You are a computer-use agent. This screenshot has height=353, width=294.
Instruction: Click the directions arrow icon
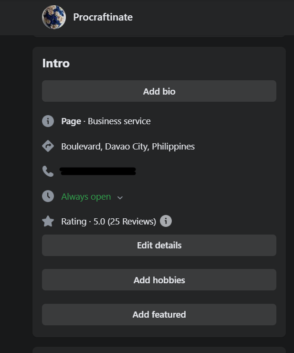tap(48, 146)
